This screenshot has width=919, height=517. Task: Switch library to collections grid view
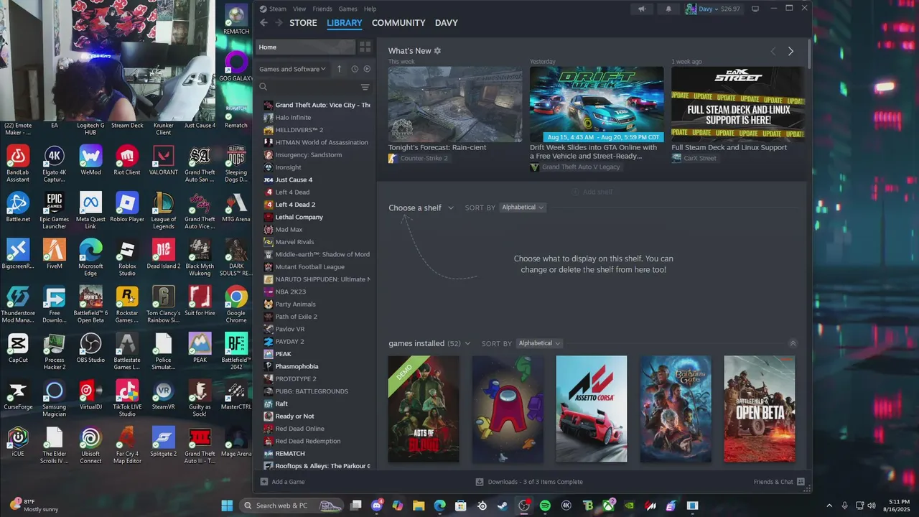[365, 47]
